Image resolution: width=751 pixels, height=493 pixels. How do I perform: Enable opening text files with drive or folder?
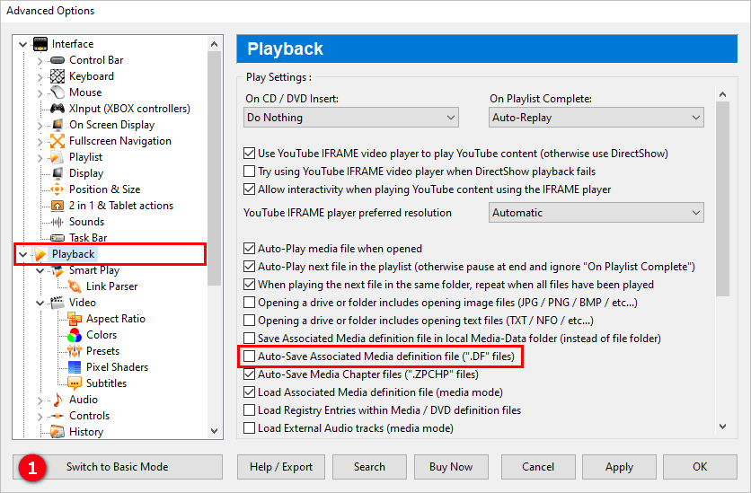coord(249,321)
